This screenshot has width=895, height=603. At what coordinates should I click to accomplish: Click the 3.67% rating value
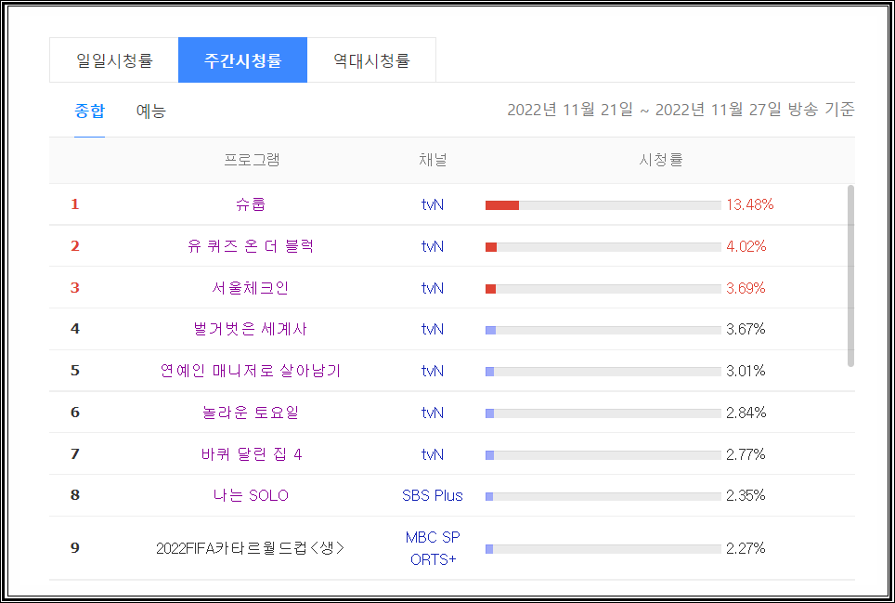click(746, 329)
